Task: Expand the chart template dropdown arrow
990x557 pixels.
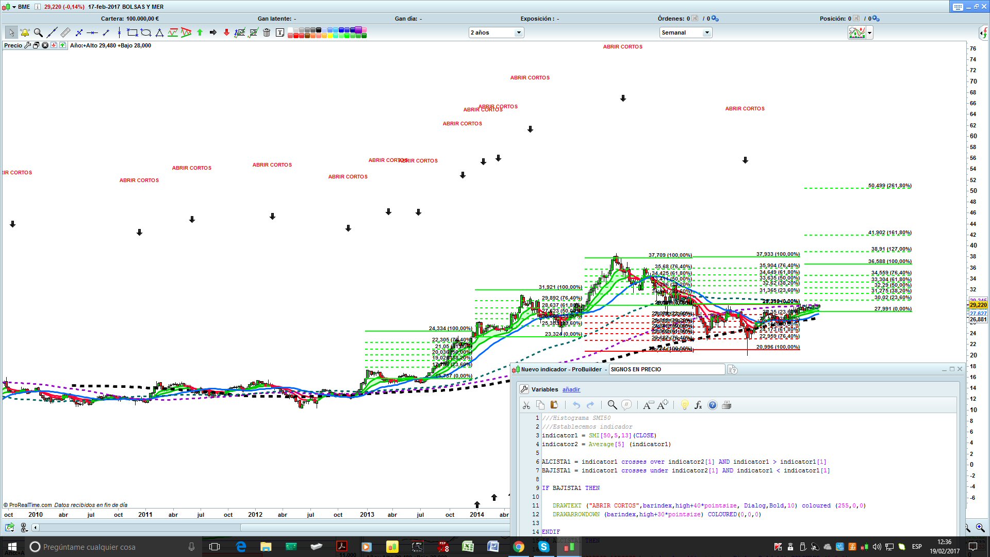Action: coord(870,32)
